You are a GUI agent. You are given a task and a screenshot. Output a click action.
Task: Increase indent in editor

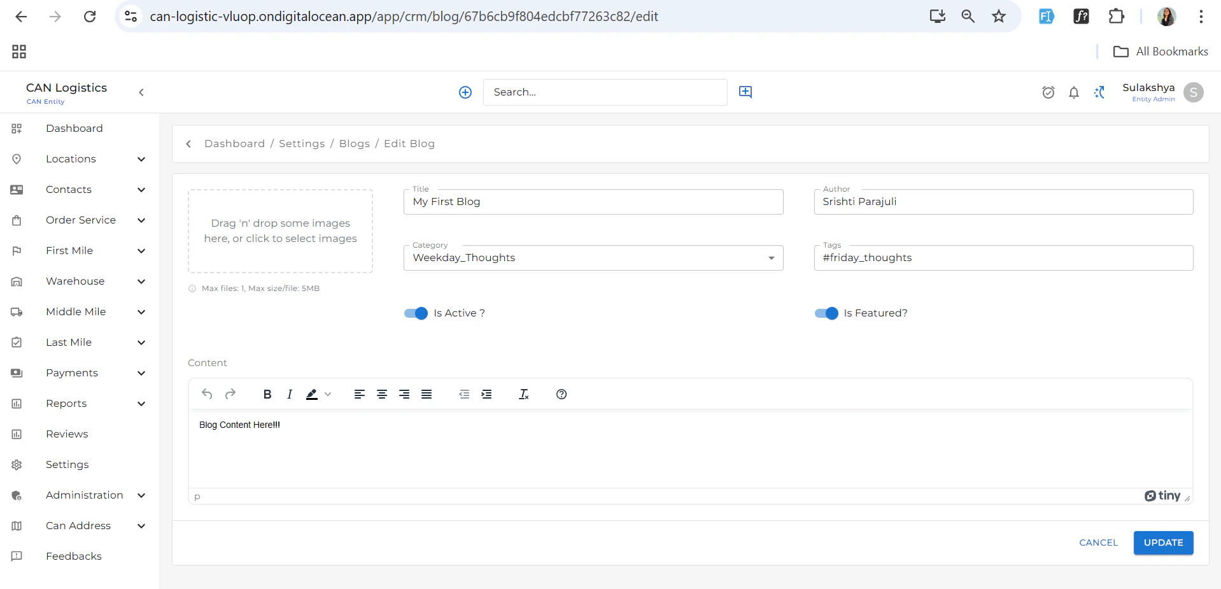coord(486,394)
